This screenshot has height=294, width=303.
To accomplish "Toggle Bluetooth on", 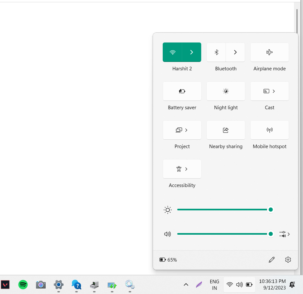I will click(216, 52).
